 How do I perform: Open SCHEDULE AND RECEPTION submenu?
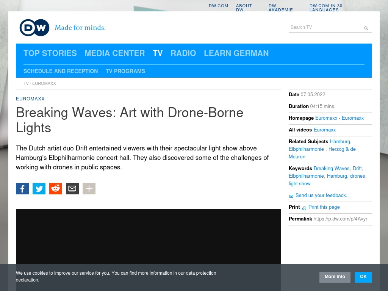(x=61, y=71)
